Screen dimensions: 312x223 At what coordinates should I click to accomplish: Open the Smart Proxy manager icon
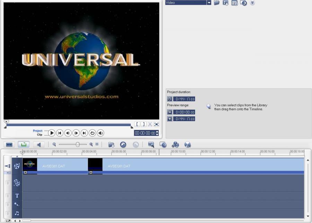pyautogui.click(x=151, y=144)
